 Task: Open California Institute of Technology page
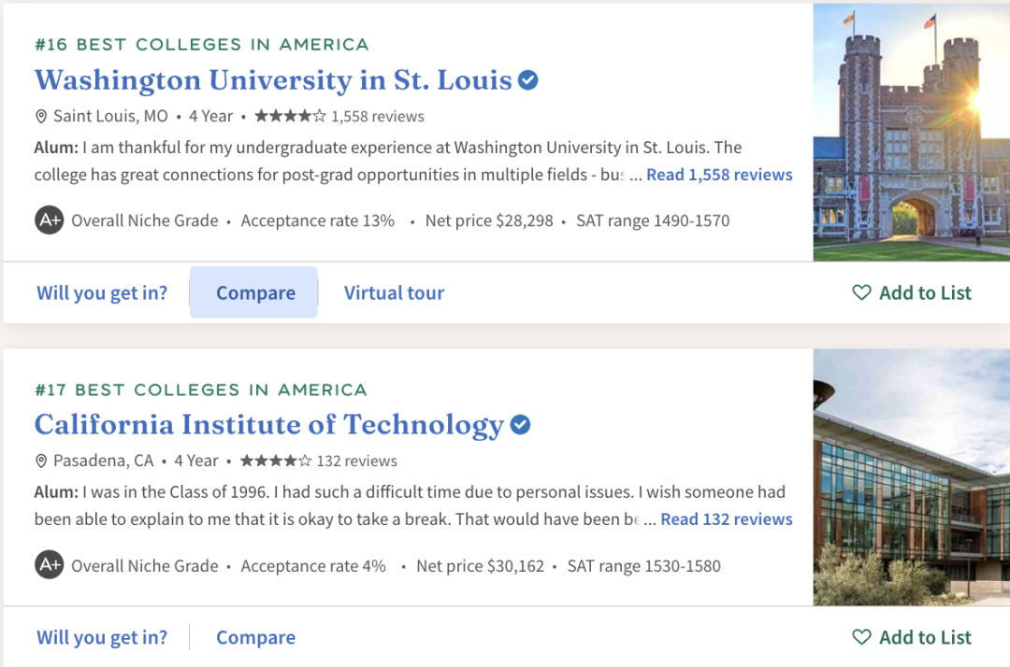tap(269, 425)
